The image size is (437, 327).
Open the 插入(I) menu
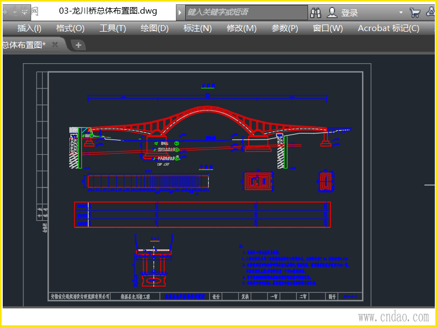[29, 28]
